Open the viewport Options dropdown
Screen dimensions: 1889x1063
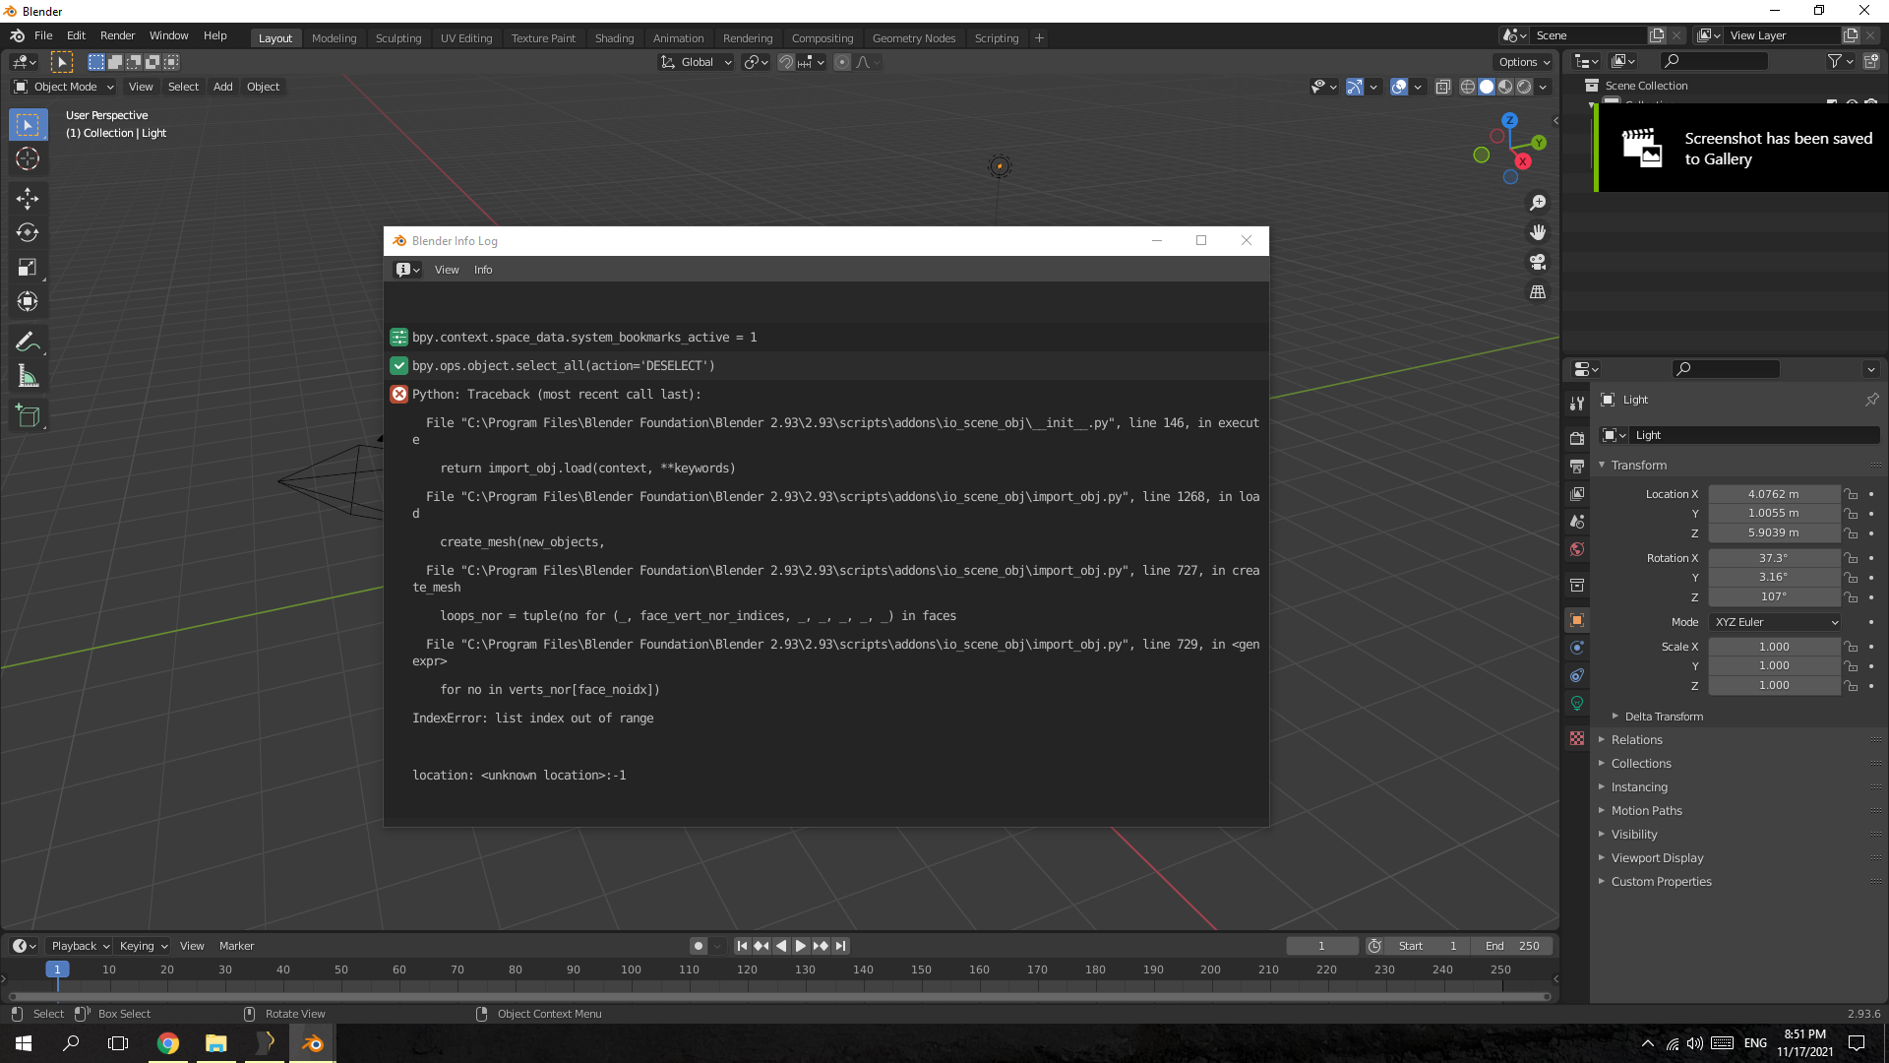tap(1524, 62)
